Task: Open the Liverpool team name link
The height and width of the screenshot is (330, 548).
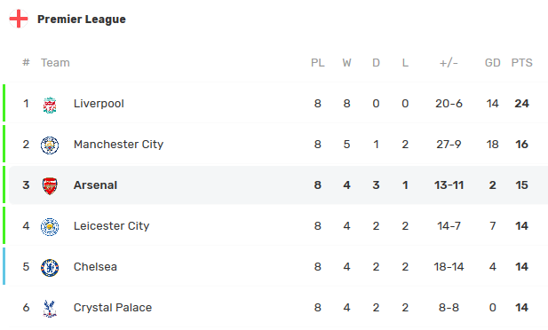Action: click(99, 104)
